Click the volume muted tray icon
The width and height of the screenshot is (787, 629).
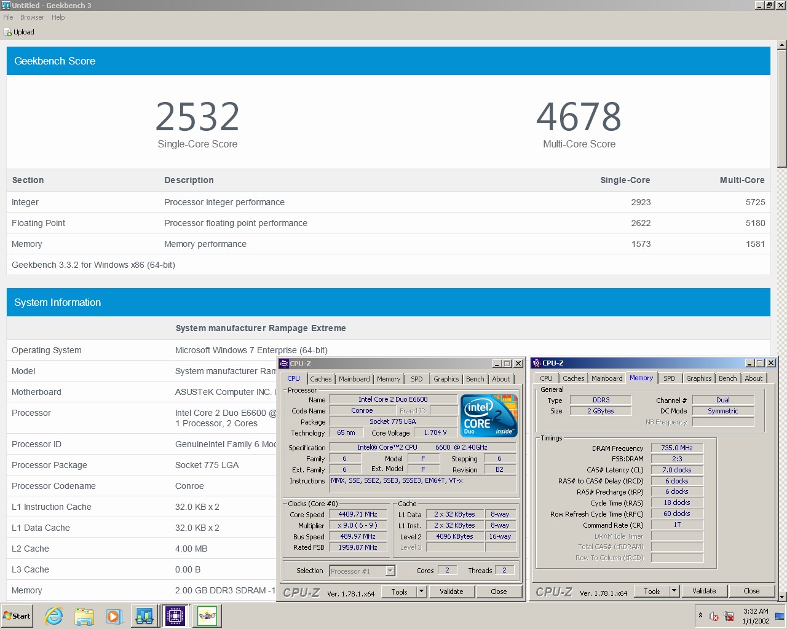pos(714,616)
